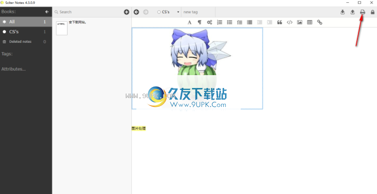This screenshot has width=377, height=194.
Task: Select the anime character image in note
Action: point(197,68)
